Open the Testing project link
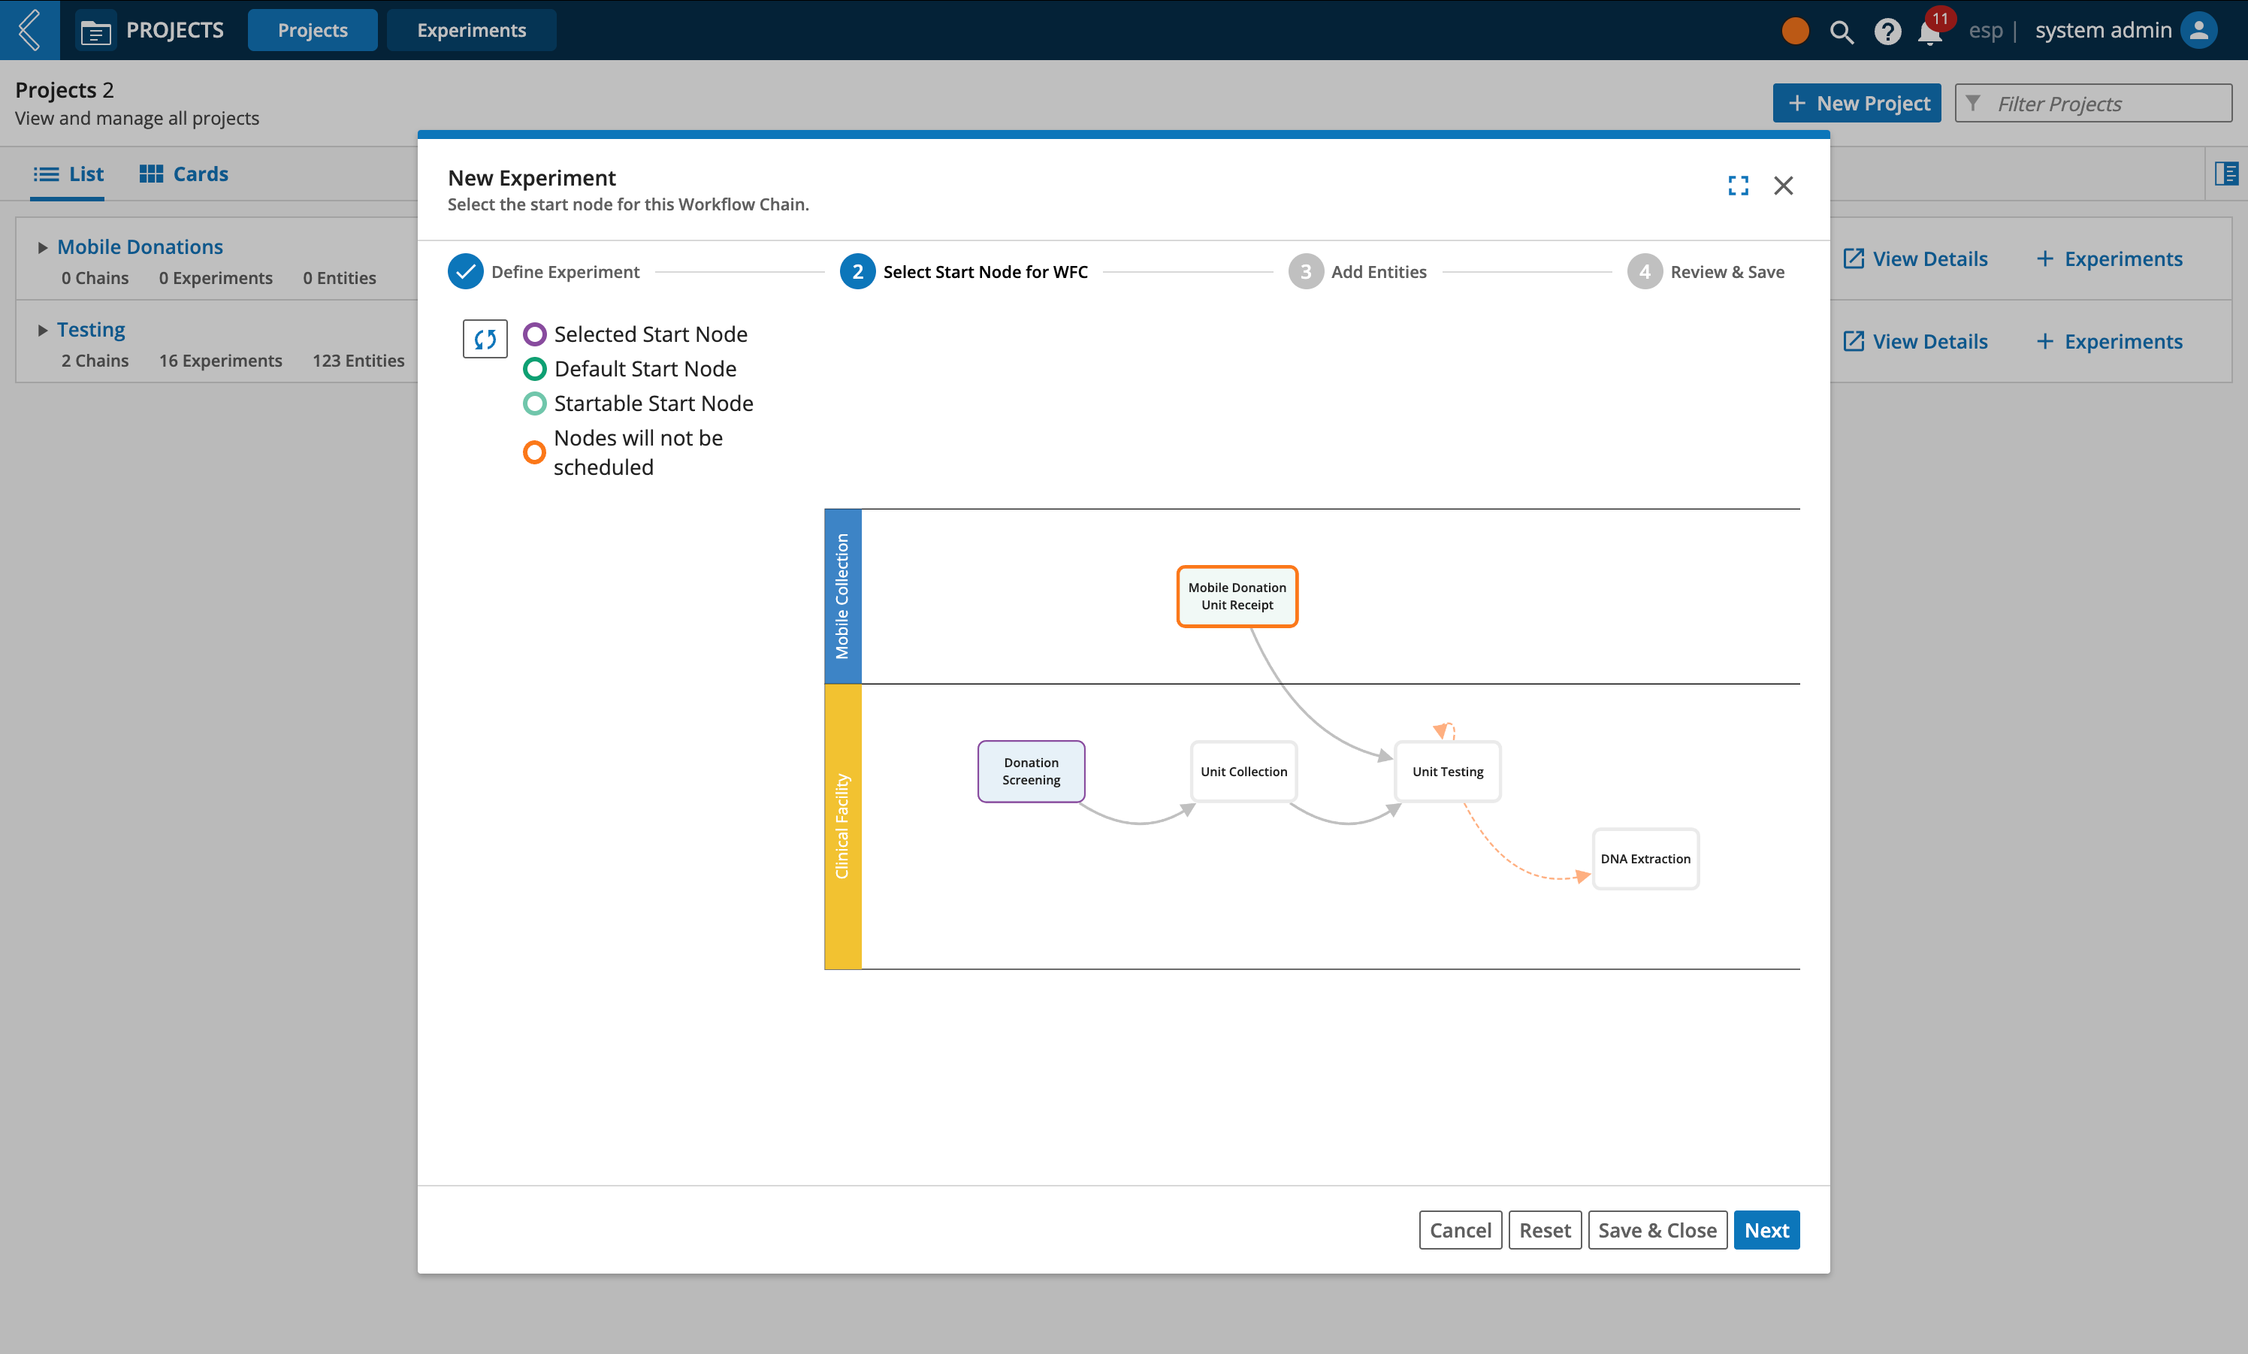This screenshot has width=2248, height=1354. coord(90,329)
